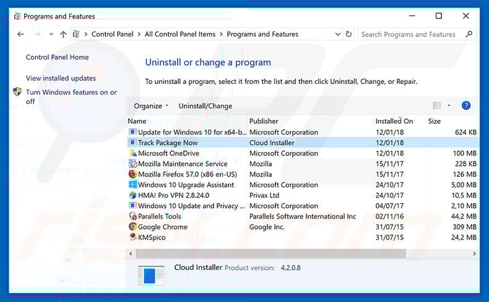Change view with the view options icon
The height and width of the screenshot is (302, 489).
click(x=437, y=106)
